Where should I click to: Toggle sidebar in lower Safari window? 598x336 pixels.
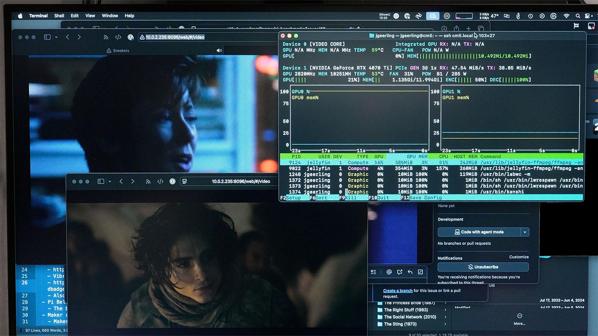[101, 181]
